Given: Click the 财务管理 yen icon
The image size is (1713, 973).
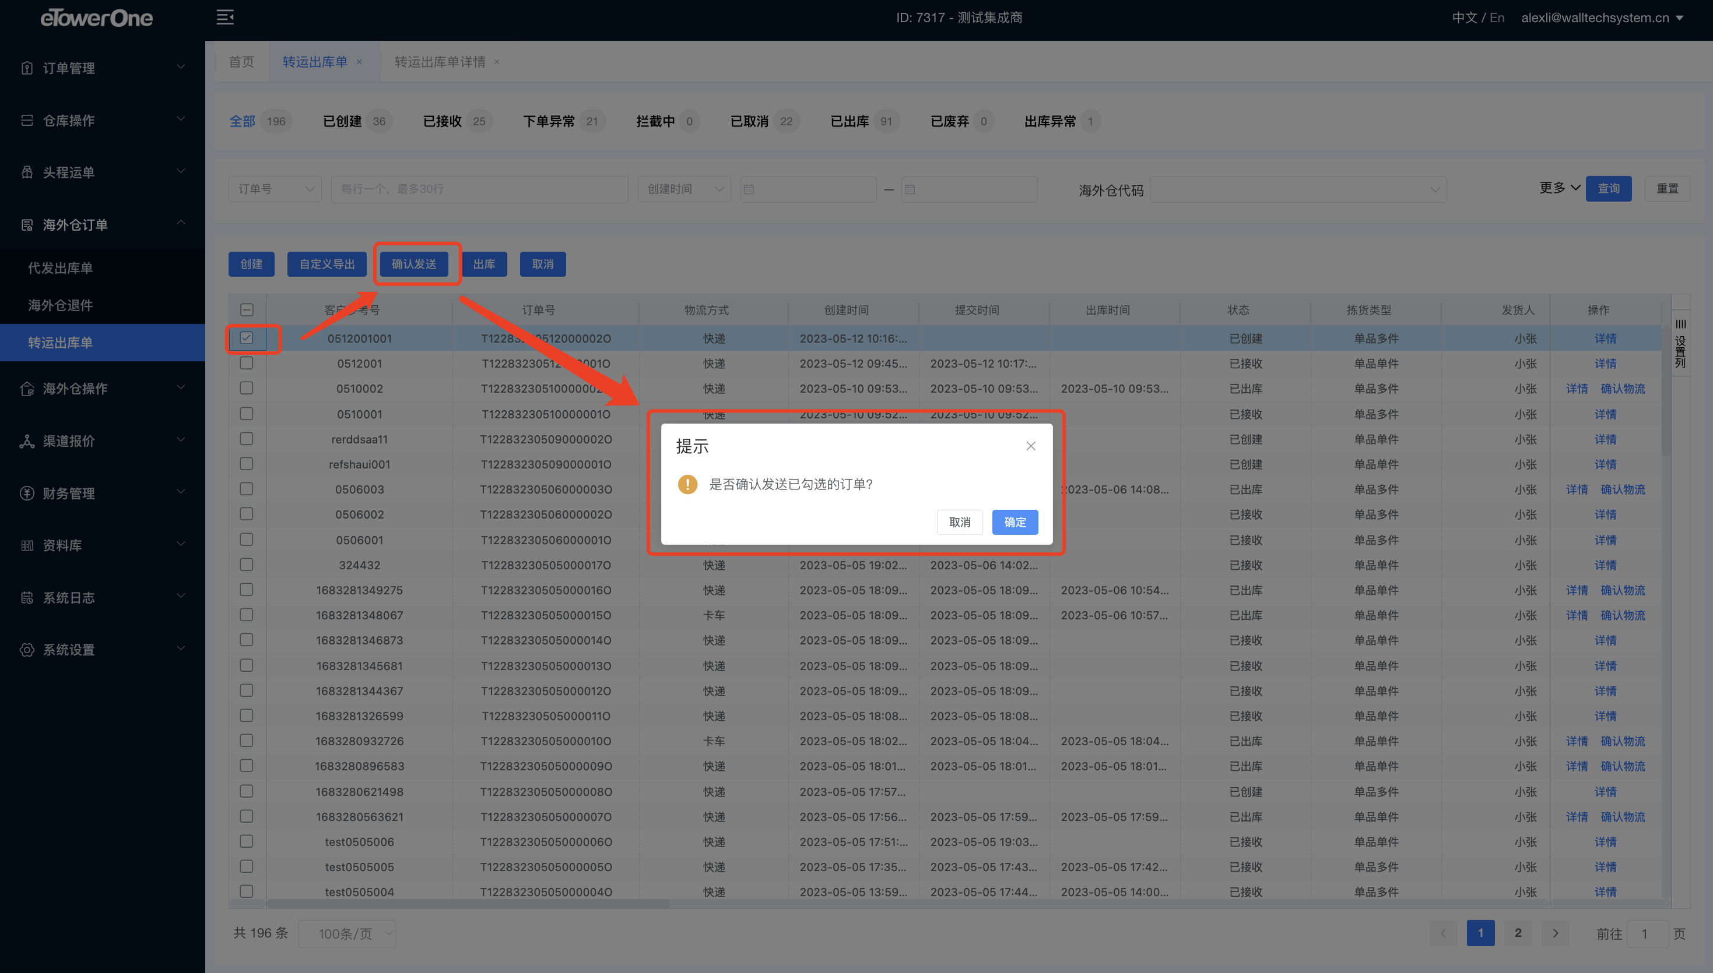Looking at the screenshot, I should coord(27,493).
